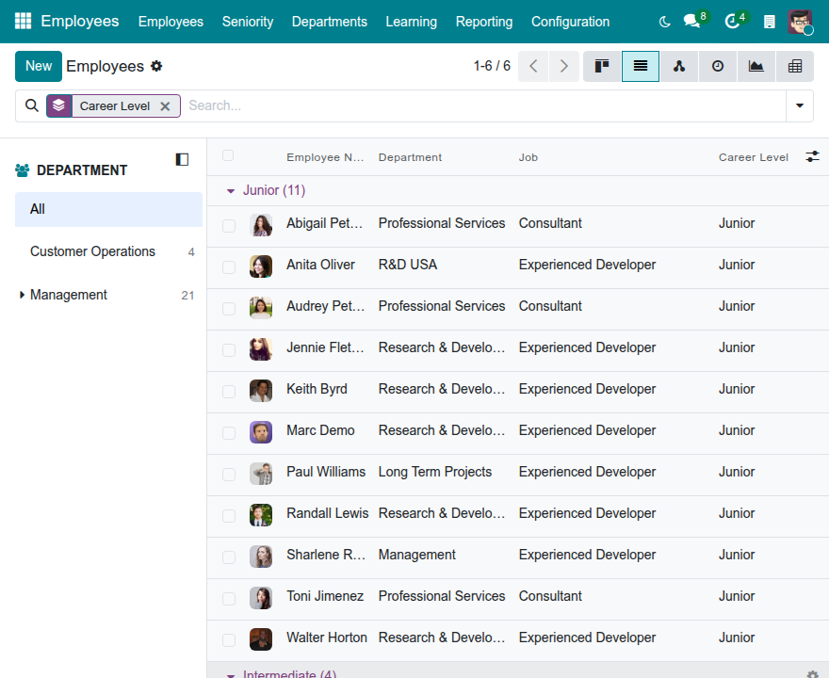Switch to Hierarchy view

pos(679,66)
